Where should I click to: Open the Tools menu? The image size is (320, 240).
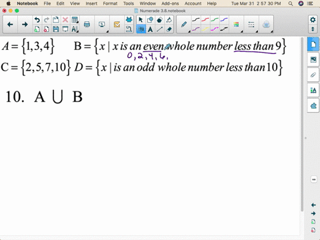click(129, 3)
